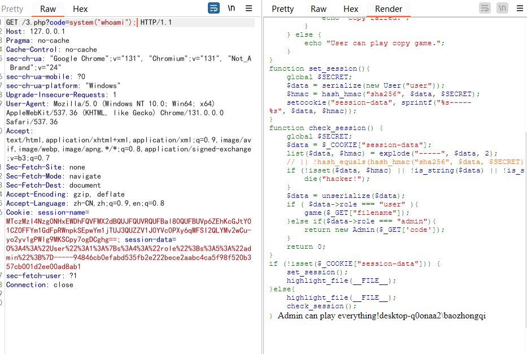The width and height of the screenshot is (527, 354).
Task: Click the sec-ch-ua-mobile header
Action: coord(46,77)
